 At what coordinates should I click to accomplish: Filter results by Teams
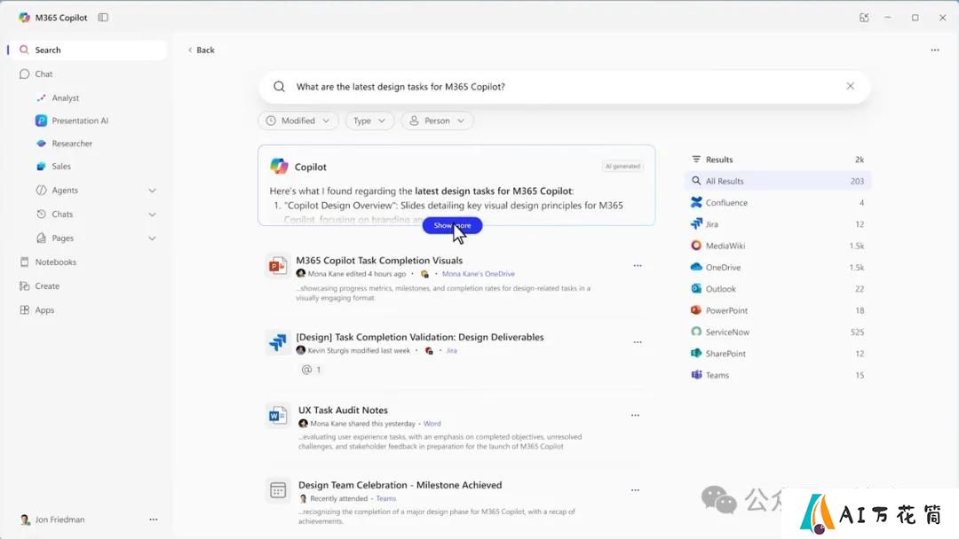[777, 375]
